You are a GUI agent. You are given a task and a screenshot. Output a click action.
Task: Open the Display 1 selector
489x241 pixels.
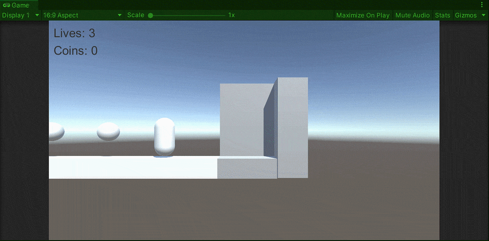point(18,15)
